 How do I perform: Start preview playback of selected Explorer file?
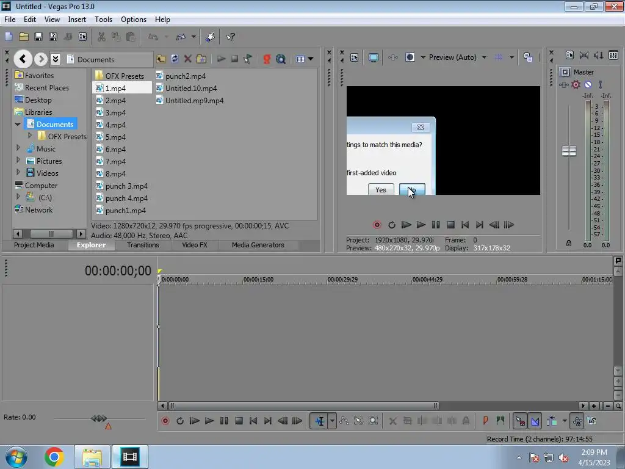pyautogui.click(x=221, y=59)
